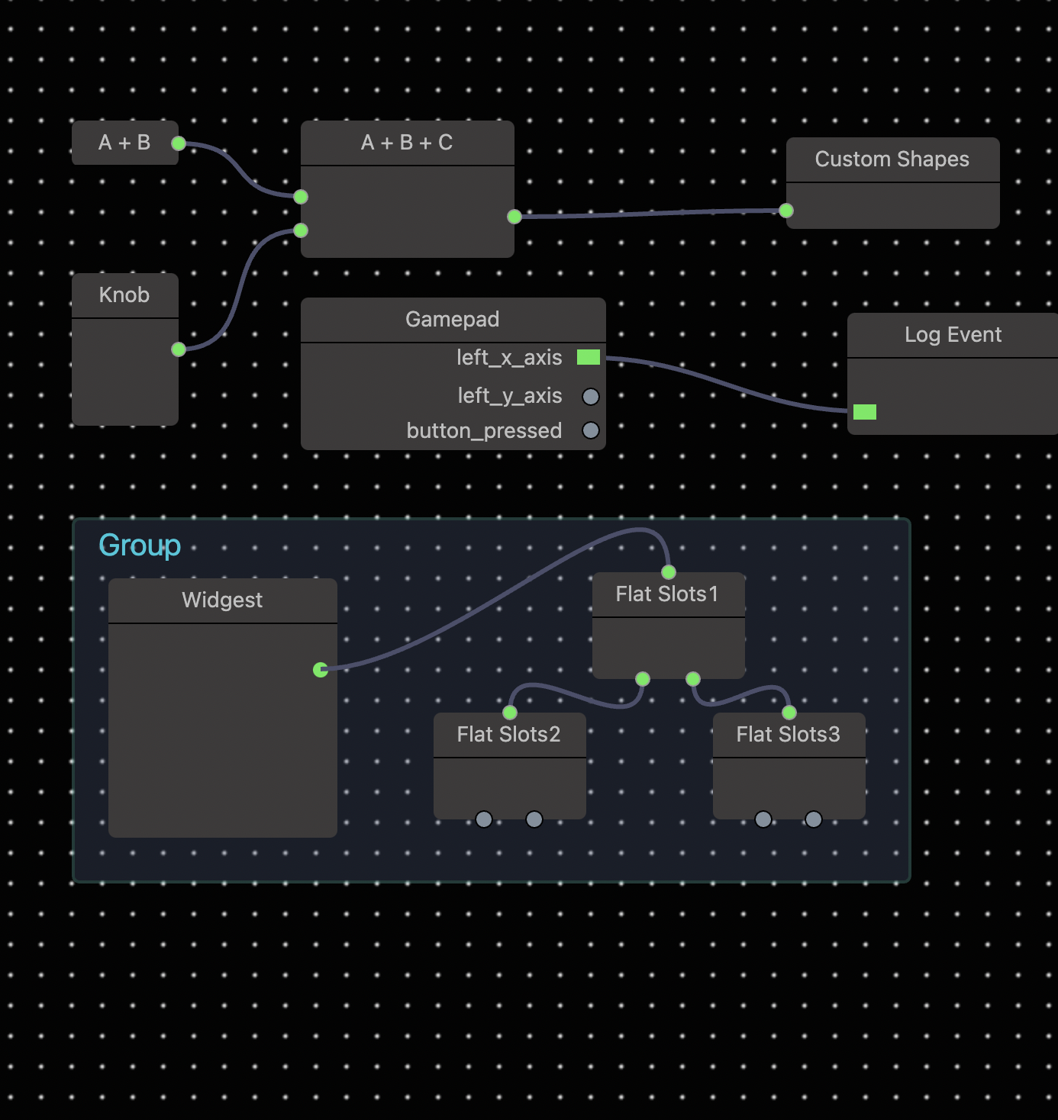This screenshot has height=1120, width=1058.
Task: Click the green top pin of Flat Slots2
Action: [x=510, y=713]
